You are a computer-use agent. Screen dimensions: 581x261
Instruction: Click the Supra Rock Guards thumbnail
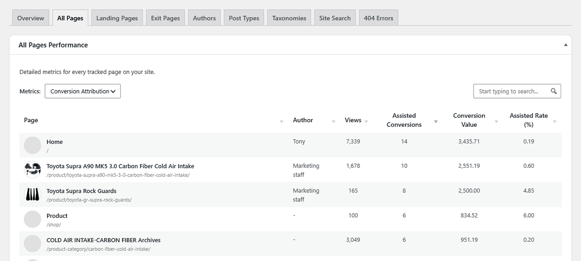coord(32,195)
